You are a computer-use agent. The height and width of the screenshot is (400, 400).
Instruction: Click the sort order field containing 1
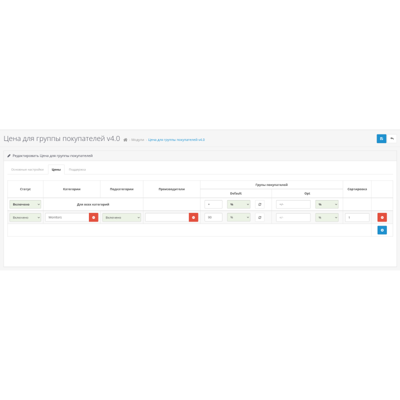pos(357,217)
